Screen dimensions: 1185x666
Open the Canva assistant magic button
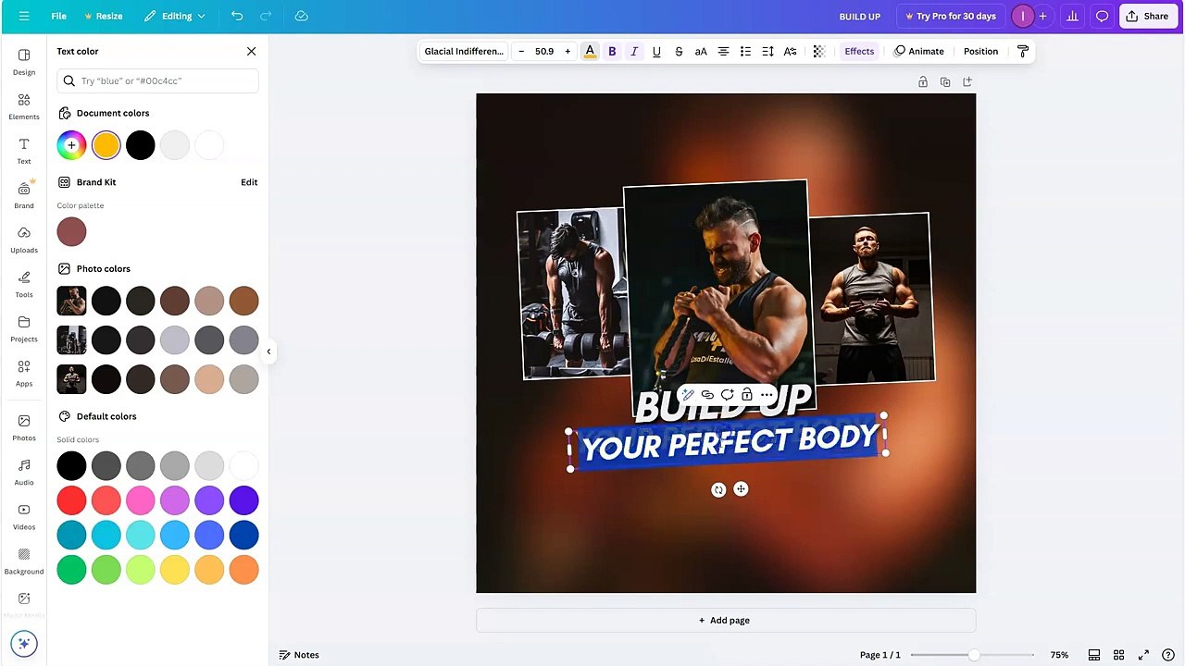[24, 644]
